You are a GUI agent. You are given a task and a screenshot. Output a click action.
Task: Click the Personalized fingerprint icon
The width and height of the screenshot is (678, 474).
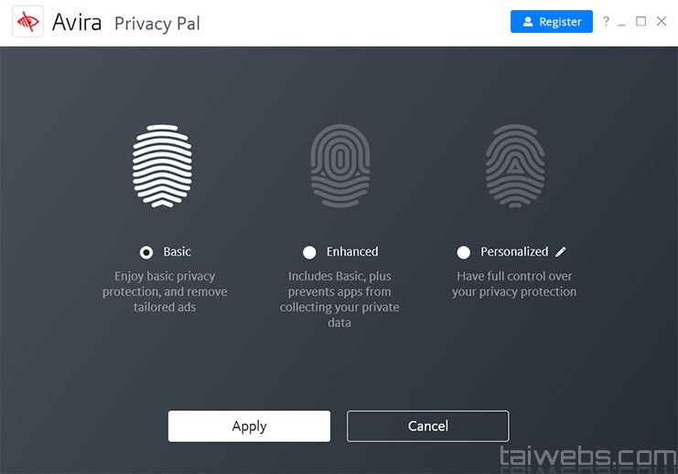[514, 166]
